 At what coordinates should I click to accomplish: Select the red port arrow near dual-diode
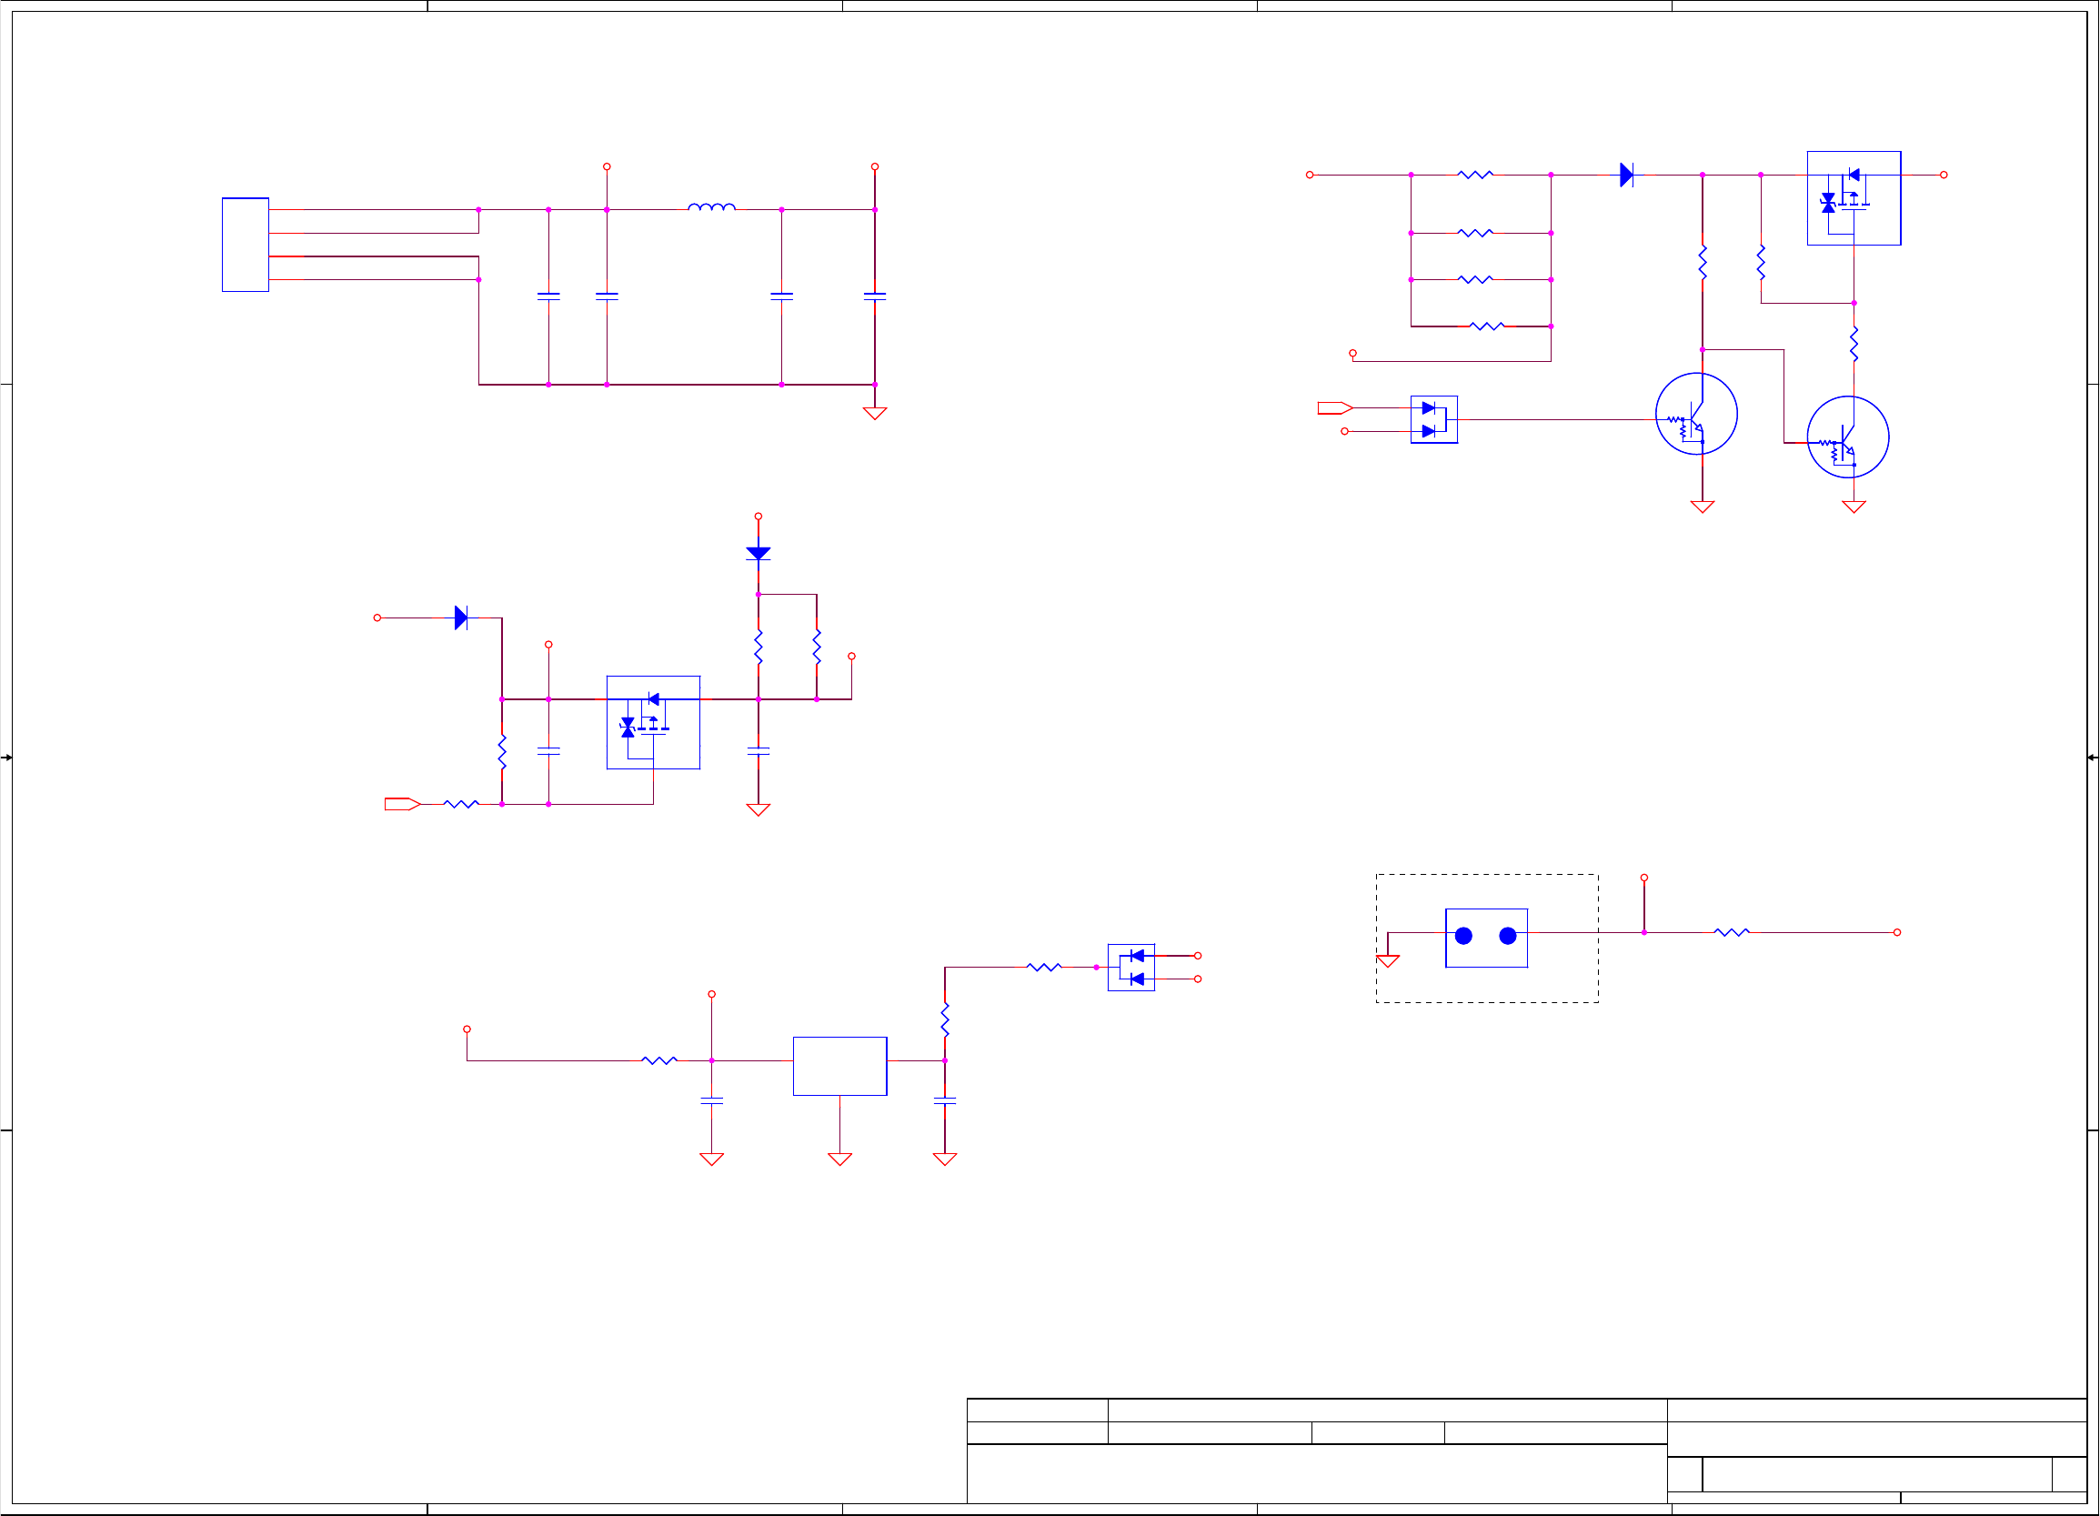click(x=1334, y=407)
